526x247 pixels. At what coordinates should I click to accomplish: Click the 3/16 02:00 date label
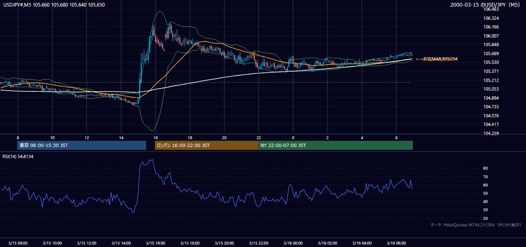(327, 243)
